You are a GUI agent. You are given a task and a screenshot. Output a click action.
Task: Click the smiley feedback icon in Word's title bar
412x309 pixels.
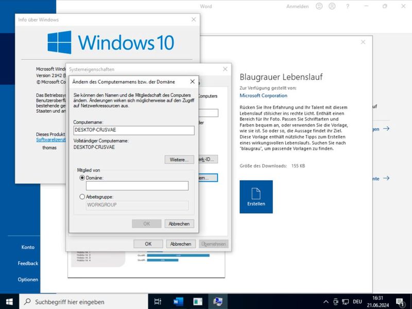coord(319,6)
